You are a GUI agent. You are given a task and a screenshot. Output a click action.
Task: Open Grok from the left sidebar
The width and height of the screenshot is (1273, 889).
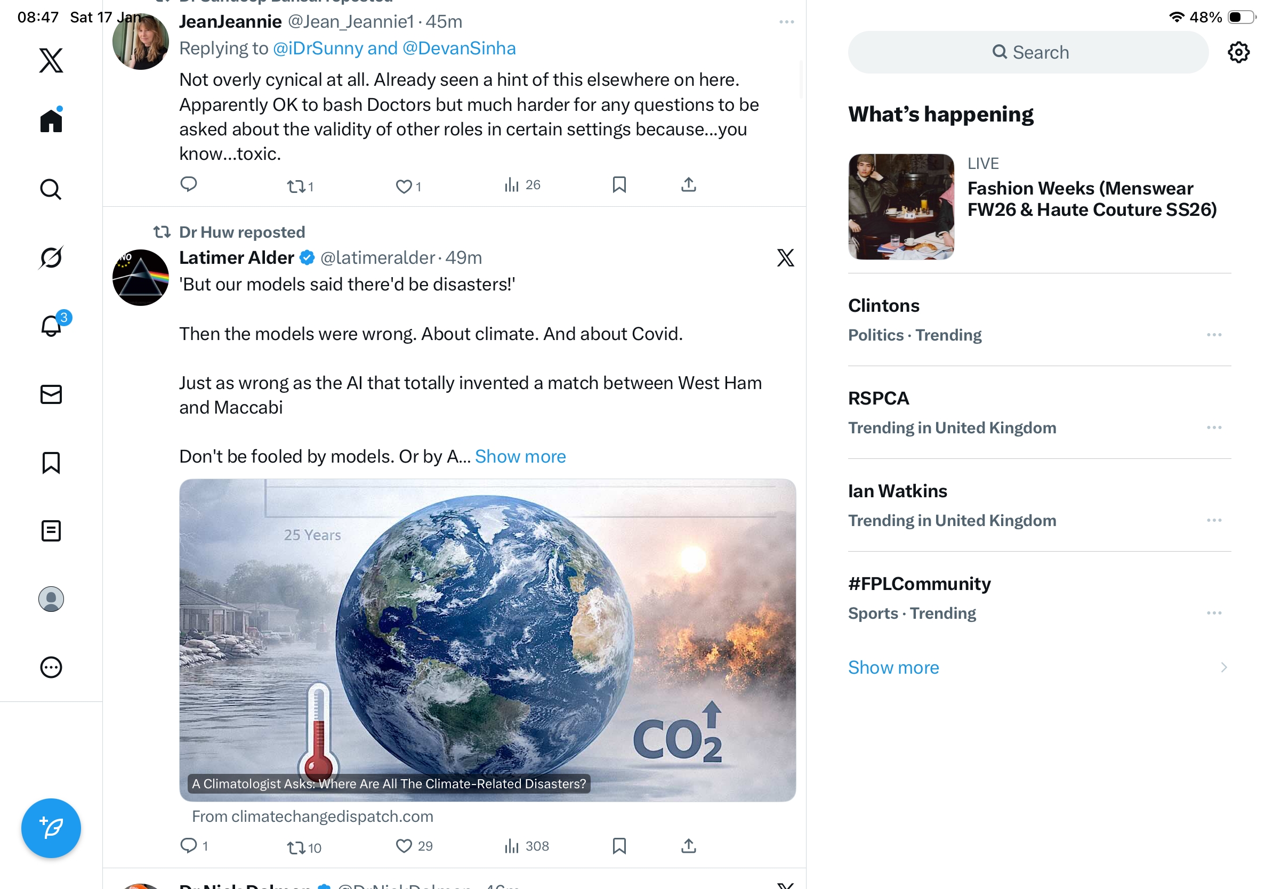[51, 257]
